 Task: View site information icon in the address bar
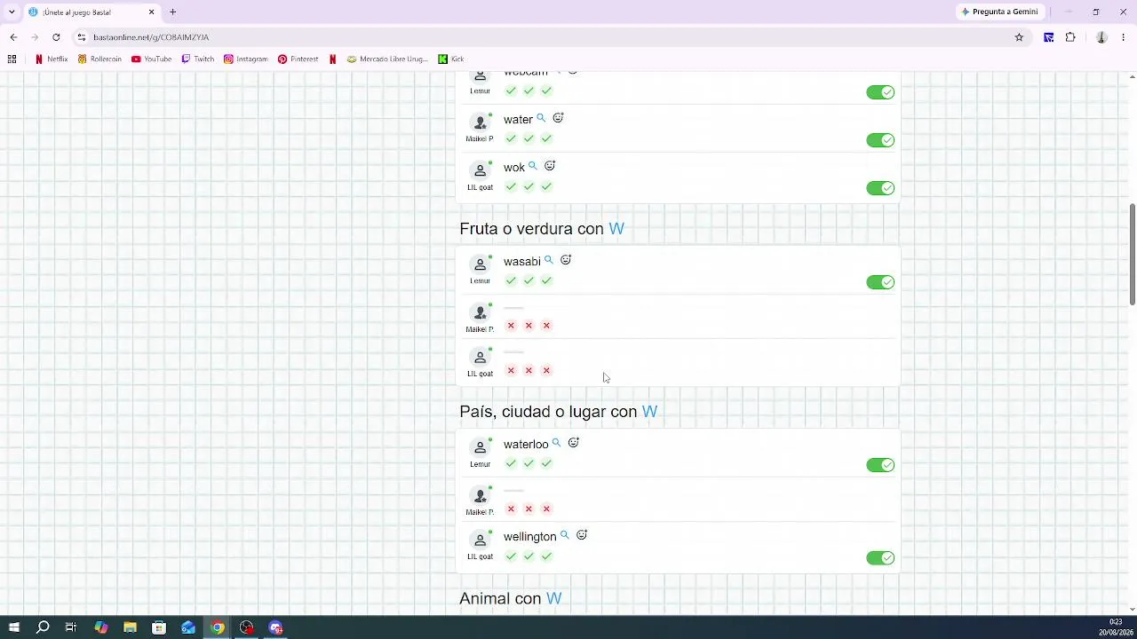pyautogui.click(x=81, y=37)
